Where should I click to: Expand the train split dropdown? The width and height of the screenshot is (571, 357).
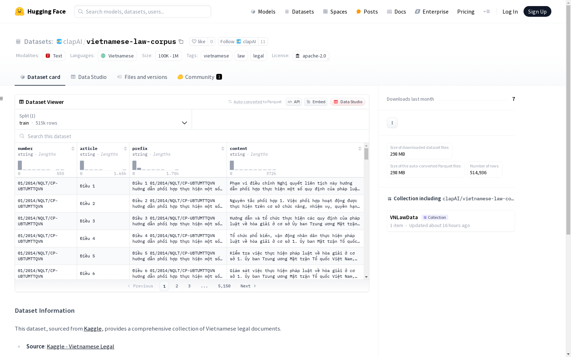[103, 119]
